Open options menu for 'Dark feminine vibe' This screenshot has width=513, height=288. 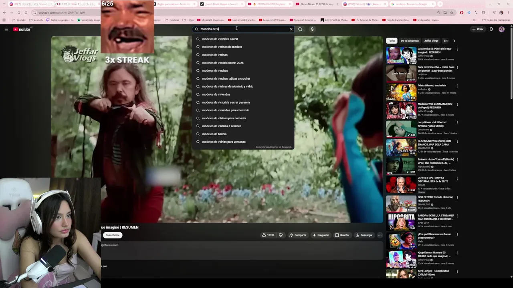tap(457, 68)
